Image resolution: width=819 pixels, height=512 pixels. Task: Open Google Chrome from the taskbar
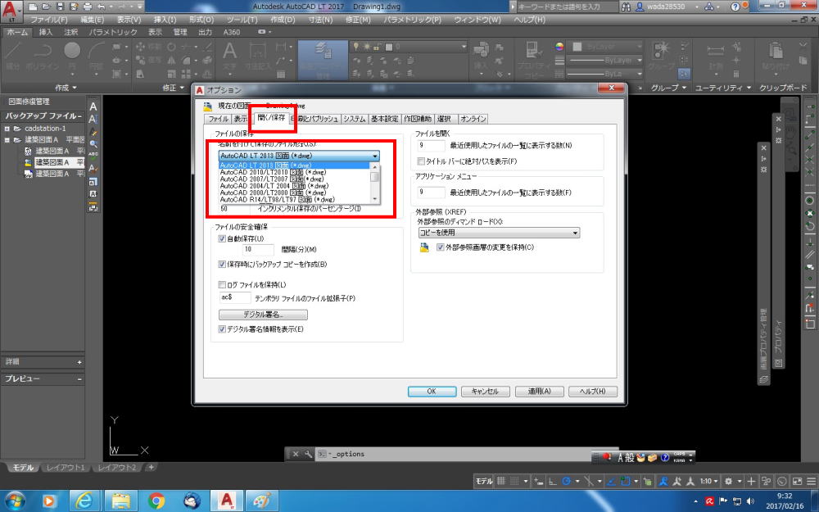156,501
